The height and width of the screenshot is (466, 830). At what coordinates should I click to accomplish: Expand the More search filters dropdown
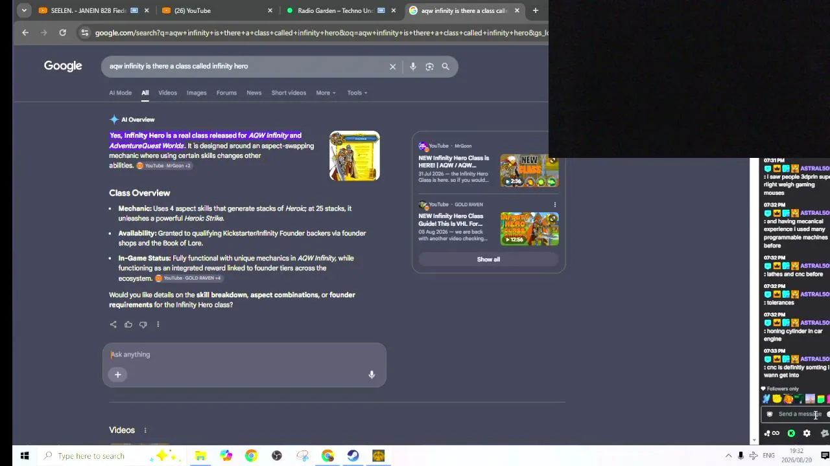326,93
